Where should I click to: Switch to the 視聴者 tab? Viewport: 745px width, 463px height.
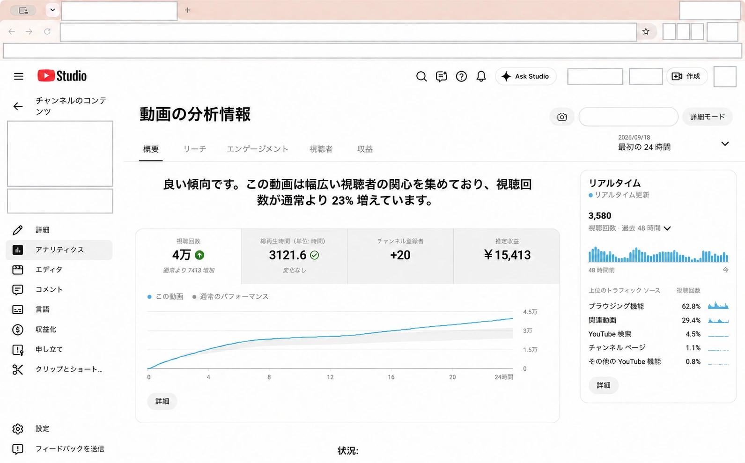click(x=321, y=149)
